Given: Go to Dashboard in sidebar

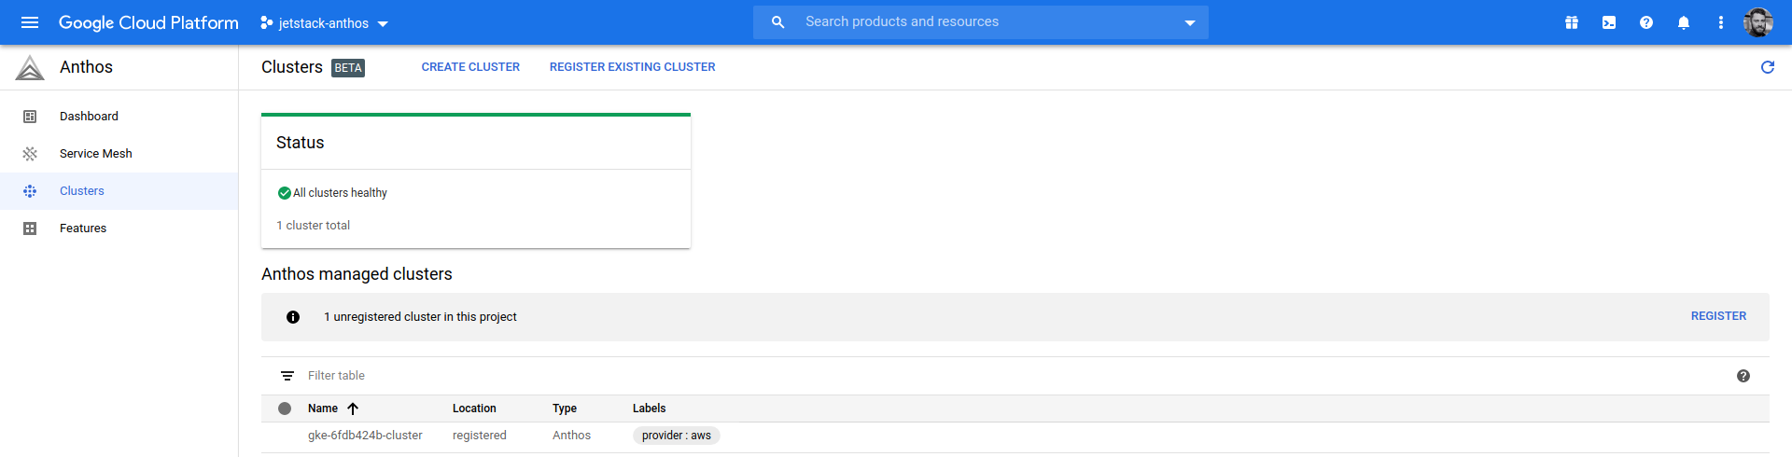Looking at the screenshot, I should pyautogui.click(x=119, y=117).
